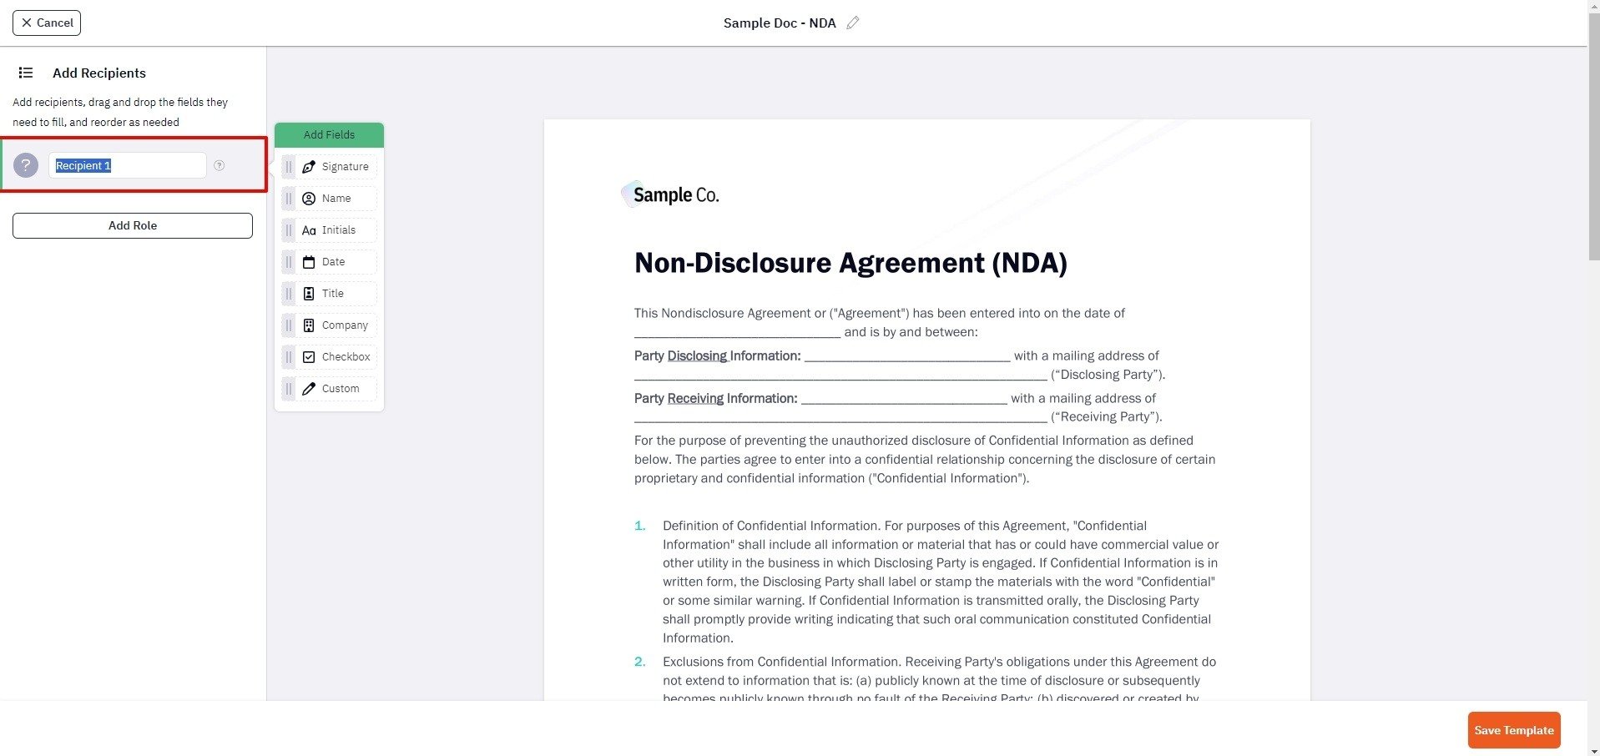Select the Initials field icon
Viewport: 1600px width, 756px height.
tap(308, 229)
